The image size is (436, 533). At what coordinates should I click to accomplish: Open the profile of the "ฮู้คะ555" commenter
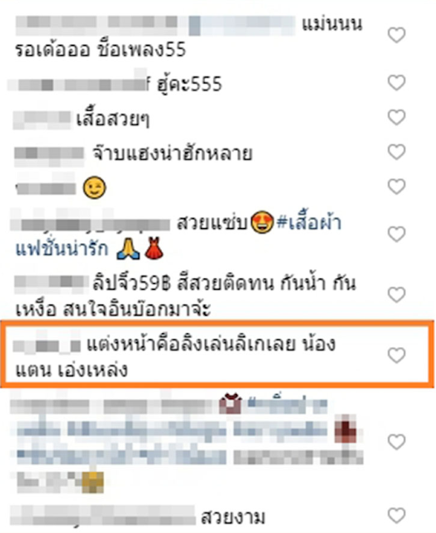click(x=78, y=83)
